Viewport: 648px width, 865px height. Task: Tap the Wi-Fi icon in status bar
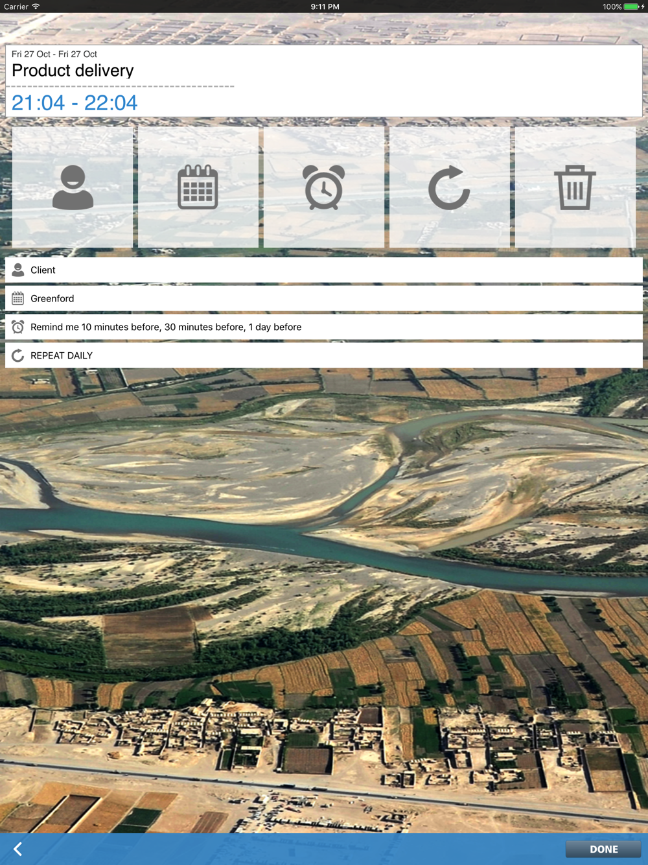(36, 6)
